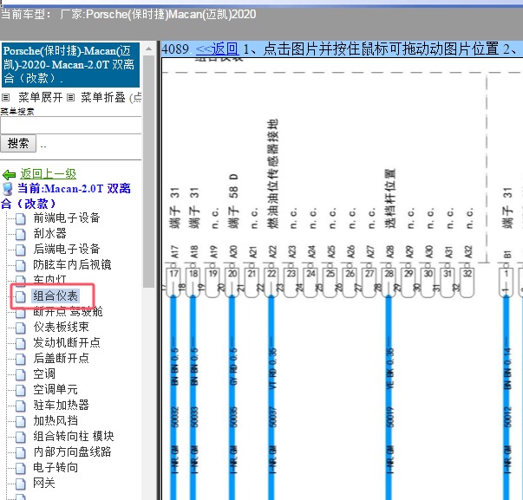Select 加热风挡 tree entry
Screen dimensions: 523x500
(56, 420)
